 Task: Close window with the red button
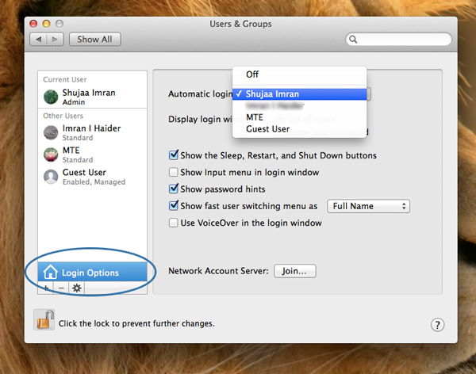(x=33, y=24)
